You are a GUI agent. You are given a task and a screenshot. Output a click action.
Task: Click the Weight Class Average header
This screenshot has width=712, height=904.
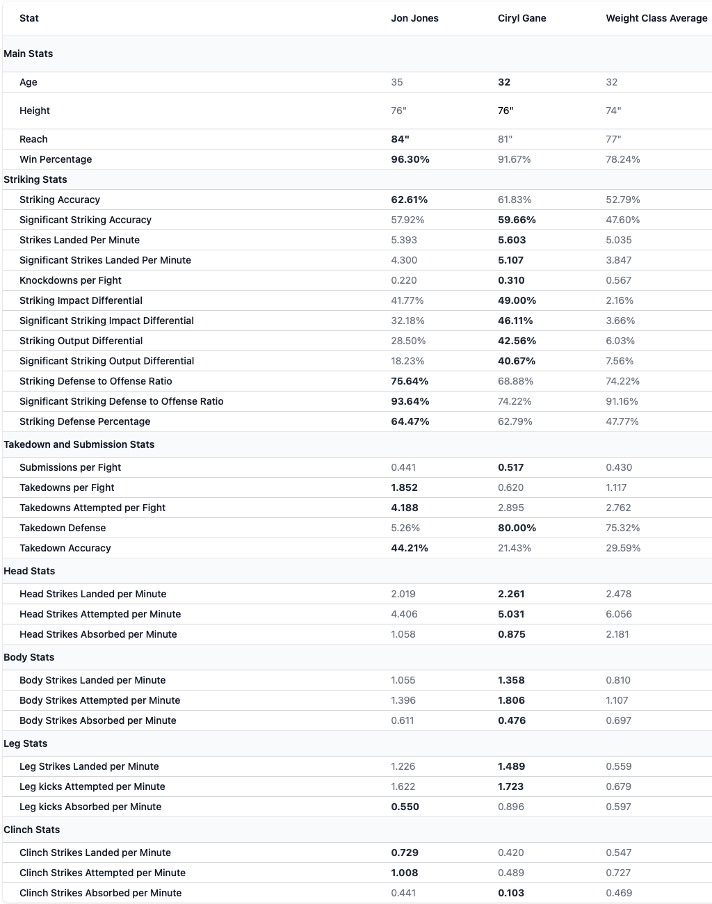pyautogui.click(x=656, y=18)
